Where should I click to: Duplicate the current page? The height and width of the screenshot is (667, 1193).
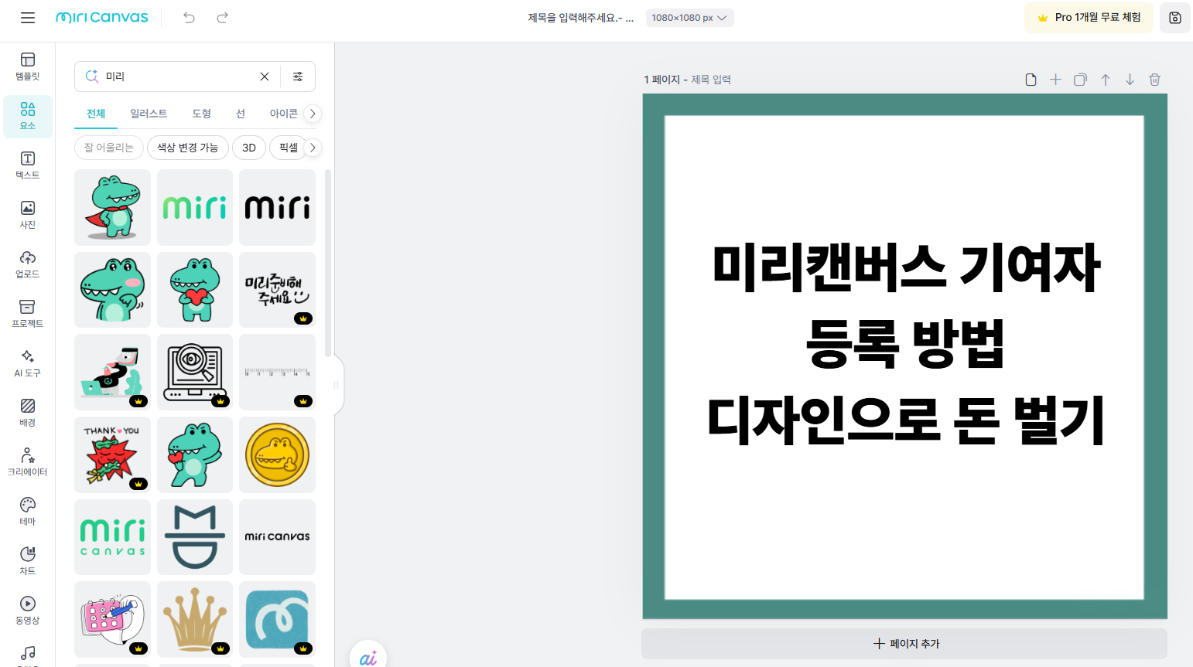(1080, 80)
